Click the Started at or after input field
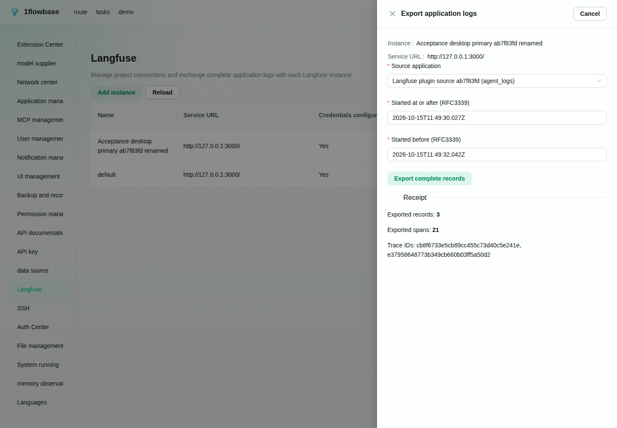This screenshot has height=428, width=617. (497, 118)
